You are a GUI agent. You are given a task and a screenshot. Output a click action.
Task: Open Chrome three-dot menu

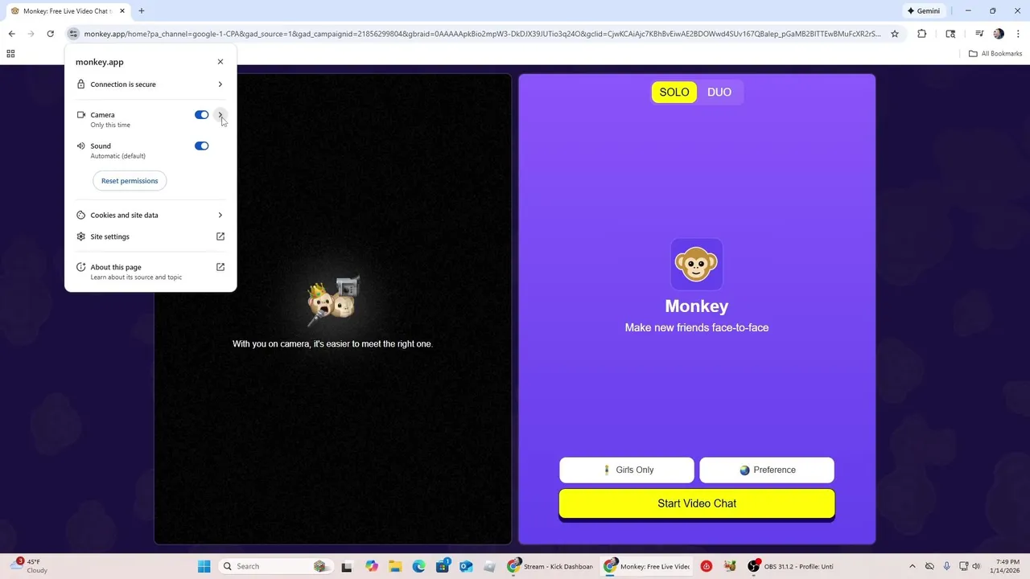(x=1017, y=34)
